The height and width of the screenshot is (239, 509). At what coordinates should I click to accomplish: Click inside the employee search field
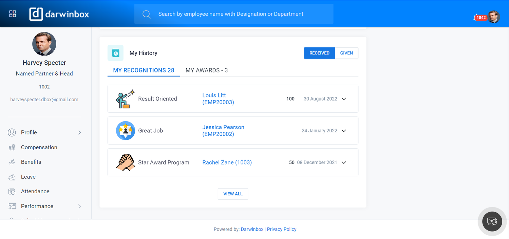(234, 14)
